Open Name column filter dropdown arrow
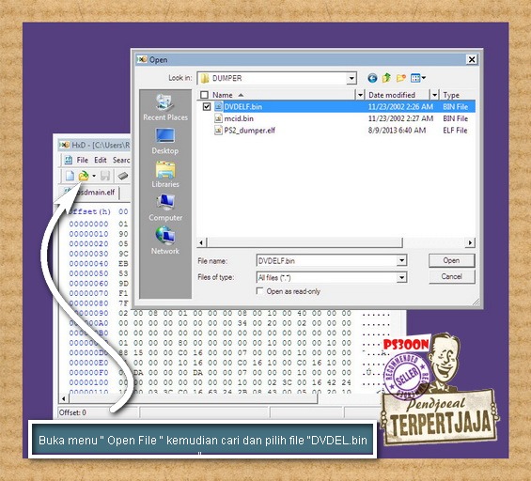 coord(360,95)
